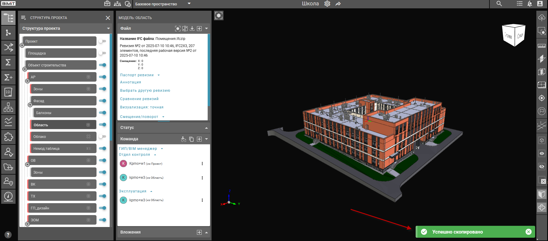Click the sigma sum icon in sidebar

8,62
